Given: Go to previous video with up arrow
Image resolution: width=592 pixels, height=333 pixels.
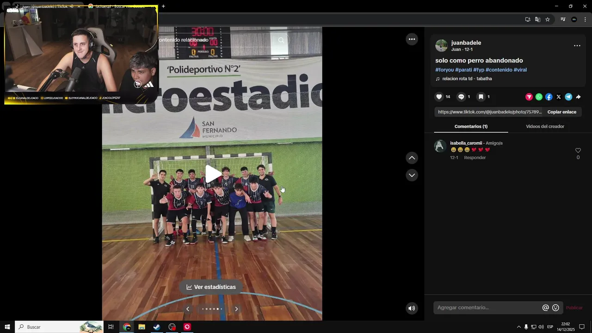Looking at the screenshot, I should (412, 158).
